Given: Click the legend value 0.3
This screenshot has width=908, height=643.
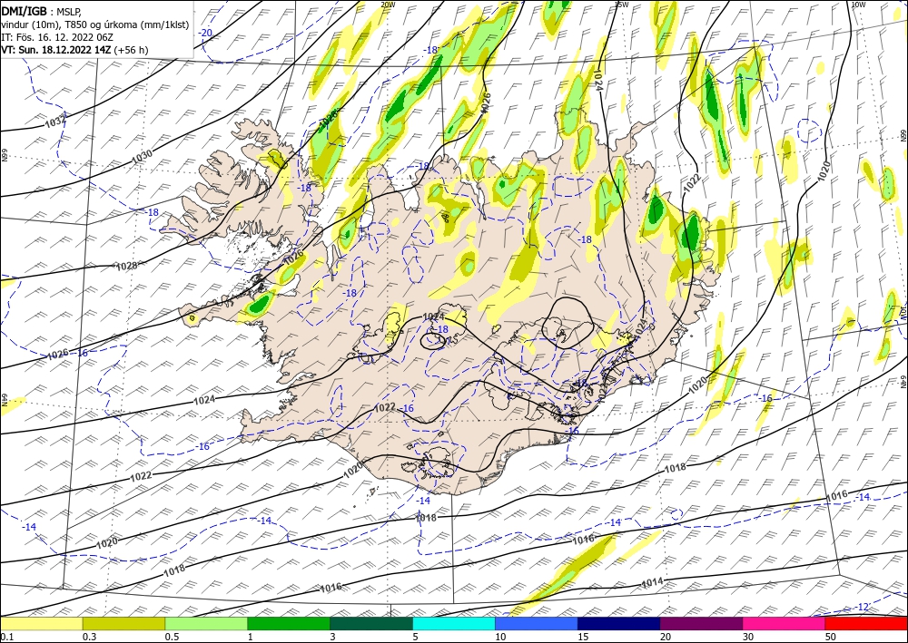Looking at the screenshot, I should coord(89,637).
